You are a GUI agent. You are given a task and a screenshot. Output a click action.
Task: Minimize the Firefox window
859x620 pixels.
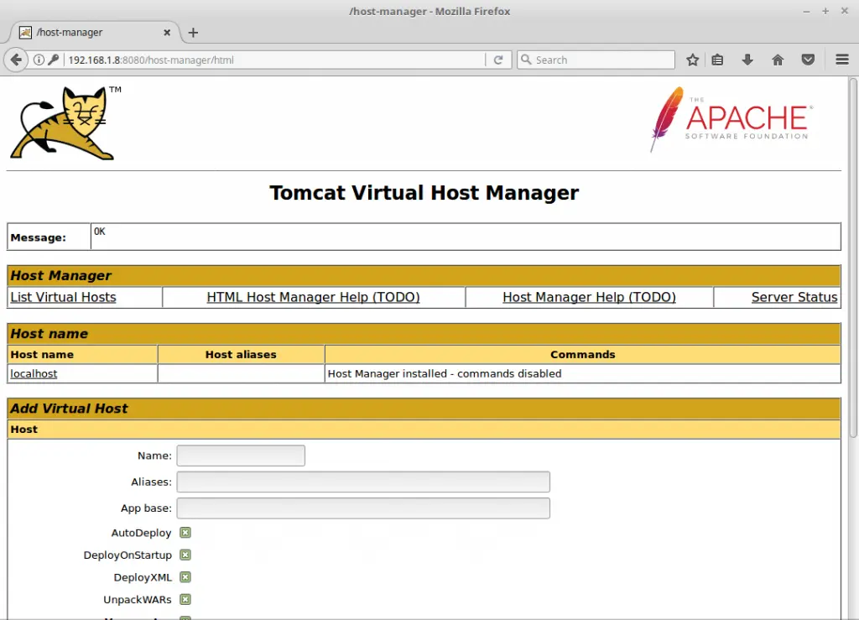click(806, 11)
